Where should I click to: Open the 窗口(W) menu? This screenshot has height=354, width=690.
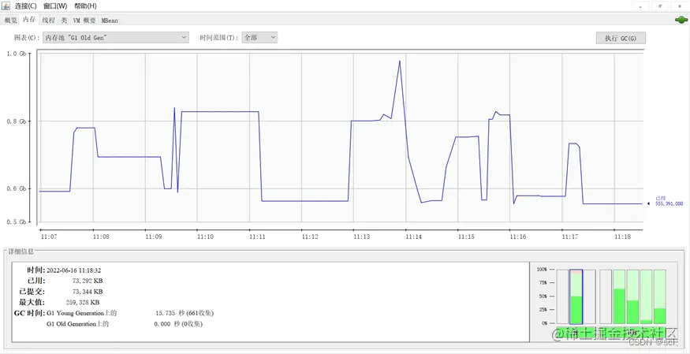(55, 6)
